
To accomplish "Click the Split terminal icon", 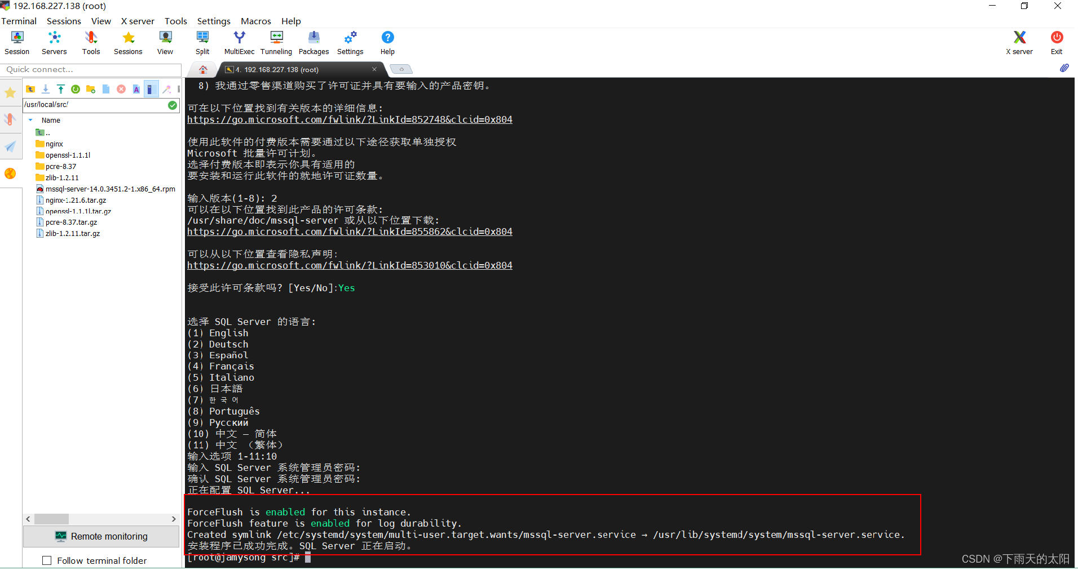I will tap(202, 43).
